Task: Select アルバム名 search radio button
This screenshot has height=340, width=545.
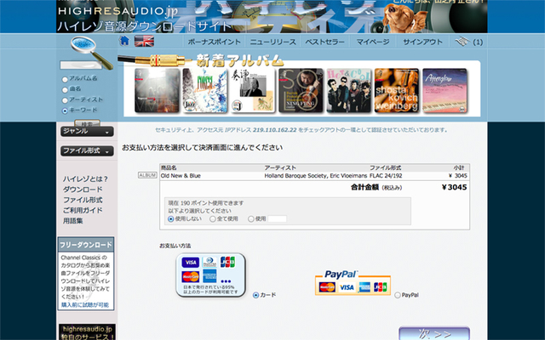Action: (x=65, y=79)
